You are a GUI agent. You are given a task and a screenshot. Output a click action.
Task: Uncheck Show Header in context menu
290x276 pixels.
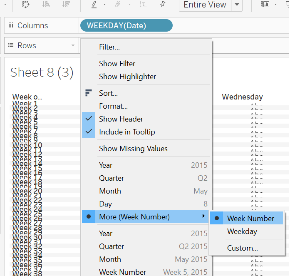[121, 119]
